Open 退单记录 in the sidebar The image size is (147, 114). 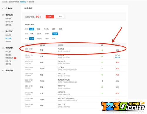(x=9, y=25)
